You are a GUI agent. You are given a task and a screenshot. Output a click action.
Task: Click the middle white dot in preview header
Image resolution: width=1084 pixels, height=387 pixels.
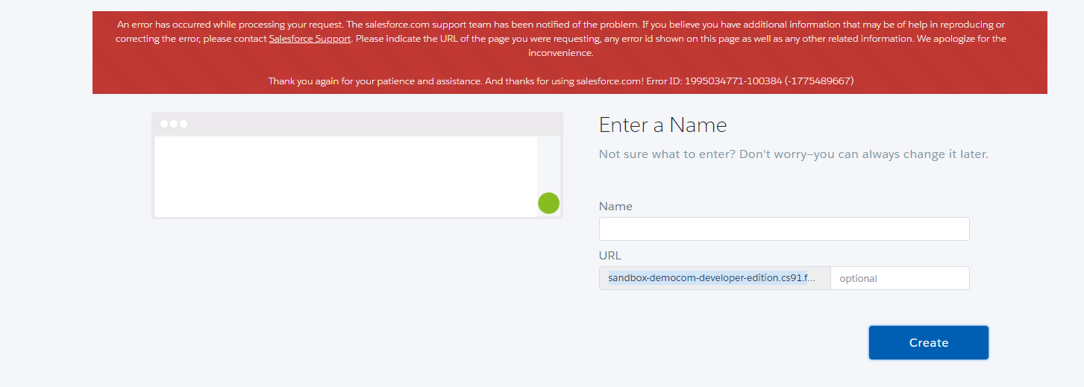[x=174, y=124]
